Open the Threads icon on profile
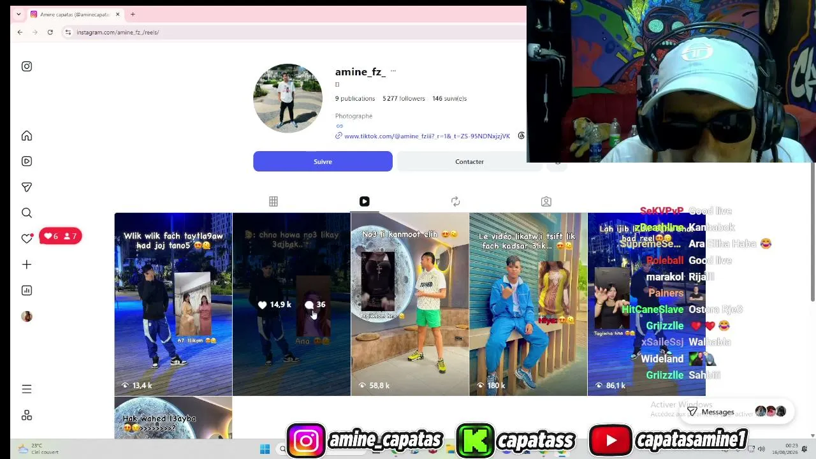Image resolution: width=816 pixels, height=459 pixels. point(521,136)
